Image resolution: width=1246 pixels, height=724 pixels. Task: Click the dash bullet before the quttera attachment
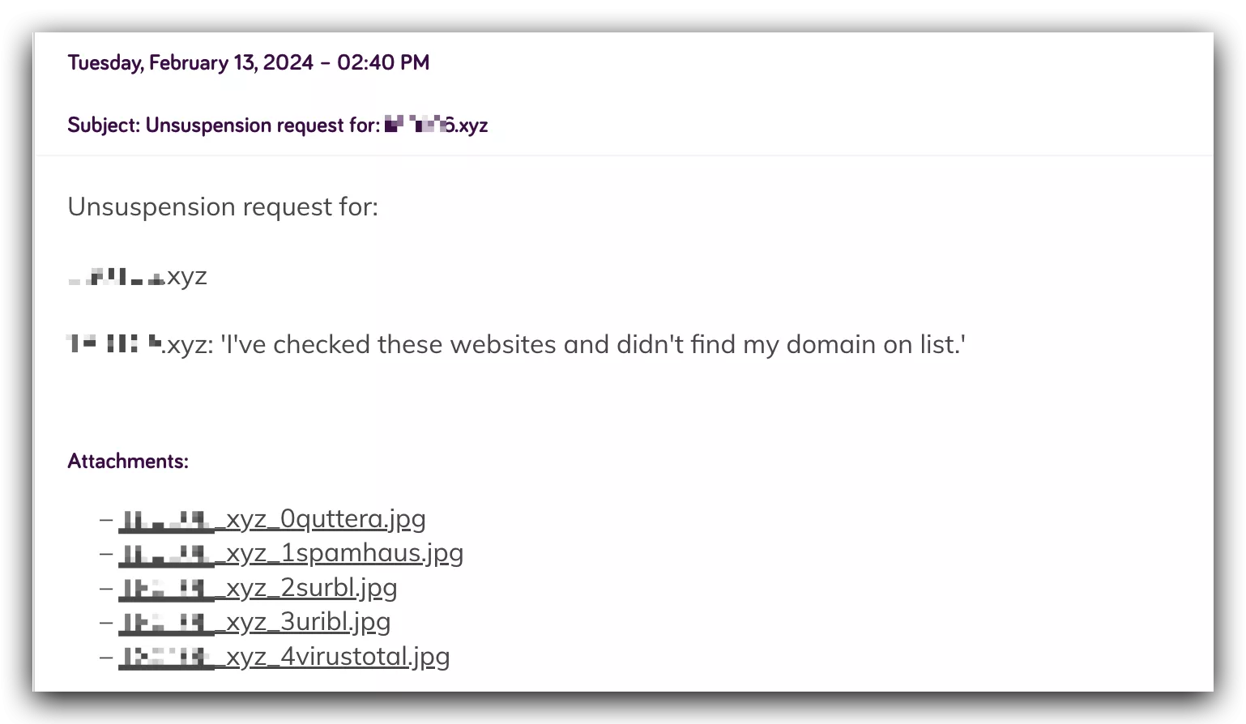[106, 519]
